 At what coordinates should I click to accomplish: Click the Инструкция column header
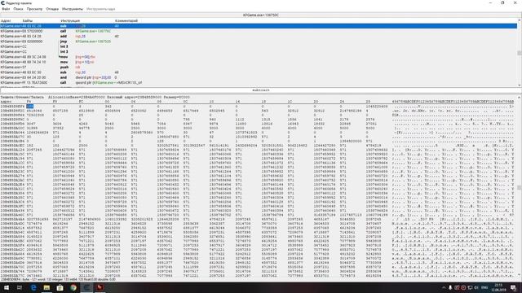point(70,20)
